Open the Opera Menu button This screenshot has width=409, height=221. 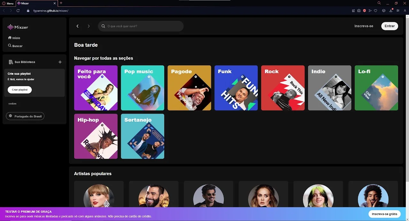pos(8,3)
